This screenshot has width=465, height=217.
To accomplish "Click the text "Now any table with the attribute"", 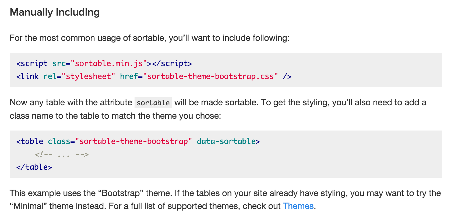I will pyautogui.click(x=71, y=102).
